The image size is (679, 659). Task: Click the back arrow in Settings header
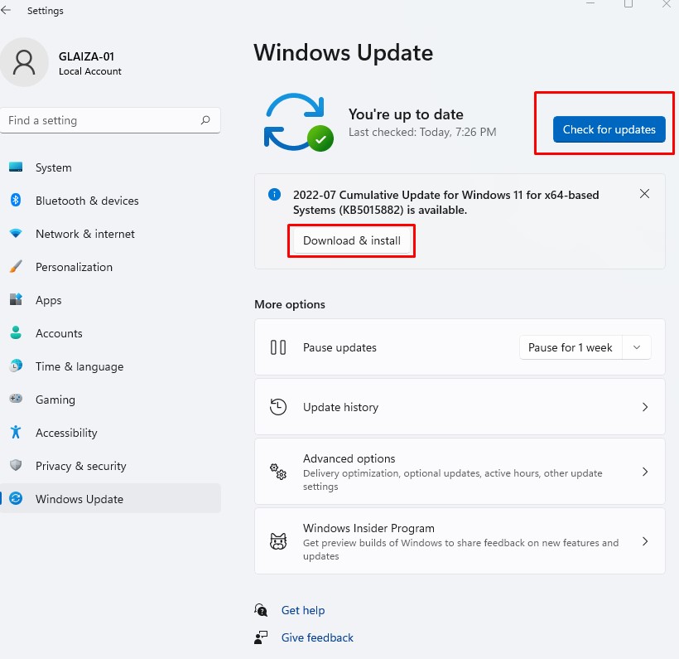coord(7,11)
